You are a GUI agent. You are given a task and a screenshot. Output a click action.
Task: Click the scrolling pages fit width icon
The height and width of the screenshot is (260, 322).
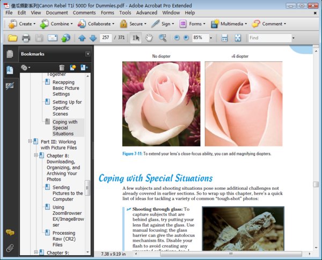click(x=224, y=38)
